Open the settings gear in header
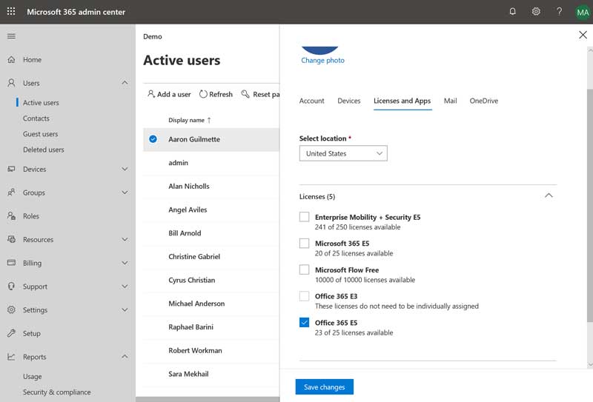 coord(536,11)
